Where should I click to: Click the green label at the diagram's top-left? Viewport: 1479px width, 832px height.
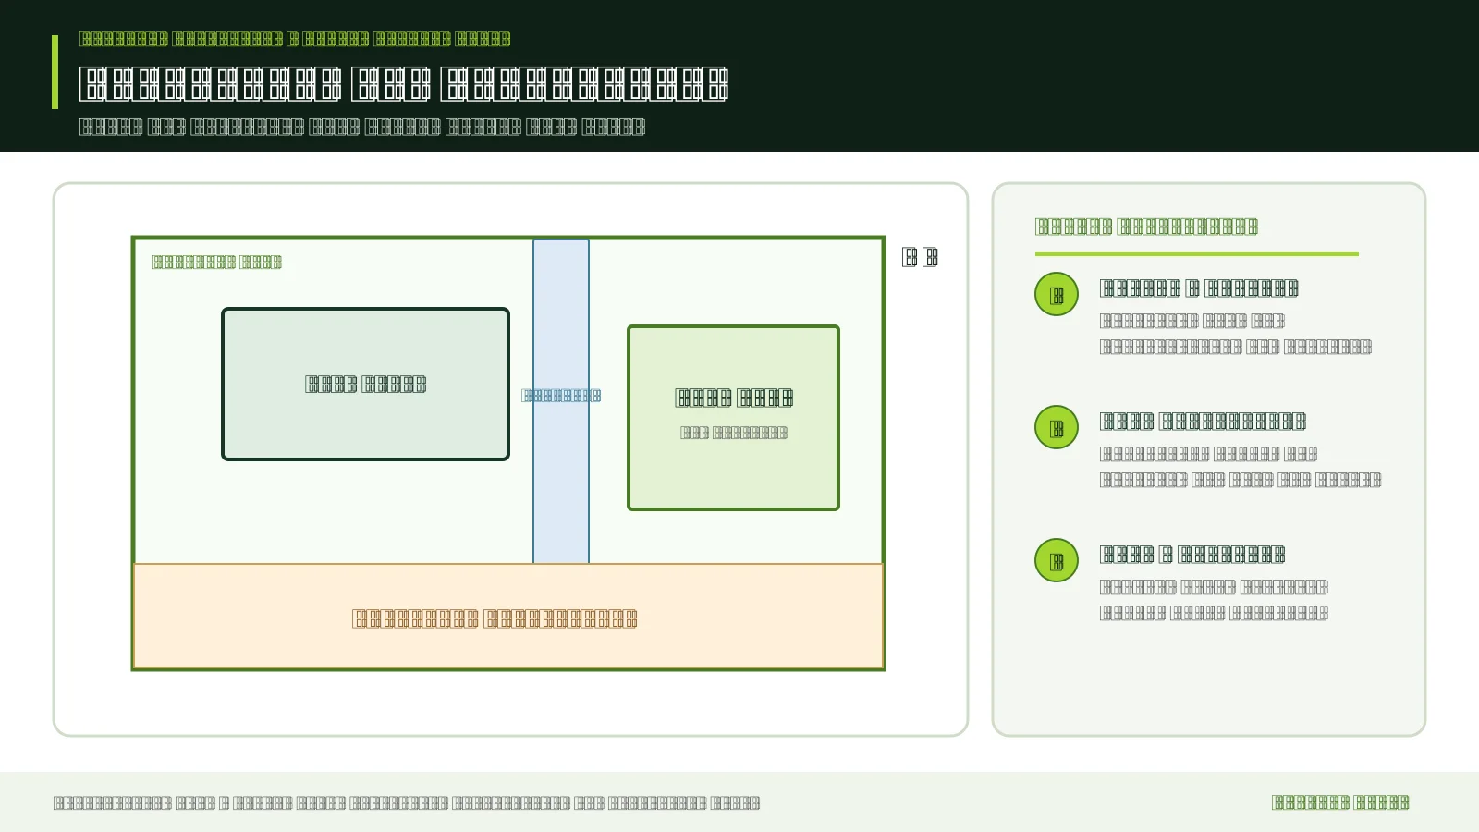(x=216, y=262)
